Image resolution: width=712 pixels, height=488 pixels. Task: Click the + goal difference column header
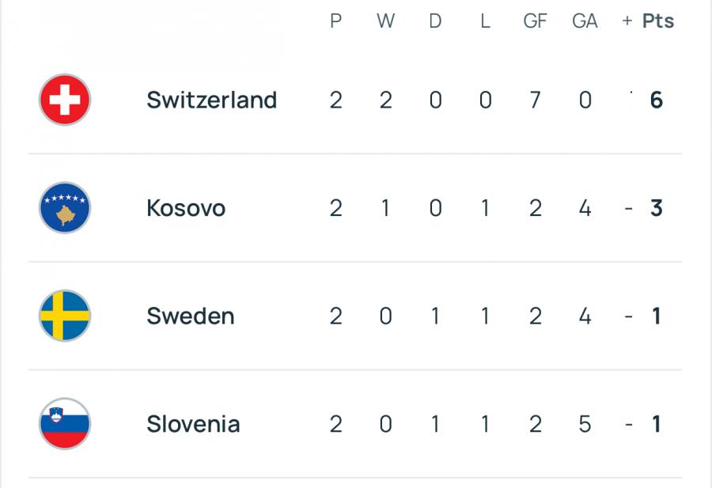click(627, 21)
